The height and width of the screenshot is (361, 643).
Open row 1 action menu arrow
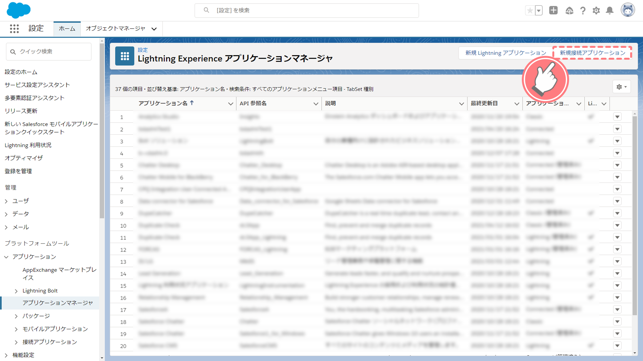click(617, 117)
